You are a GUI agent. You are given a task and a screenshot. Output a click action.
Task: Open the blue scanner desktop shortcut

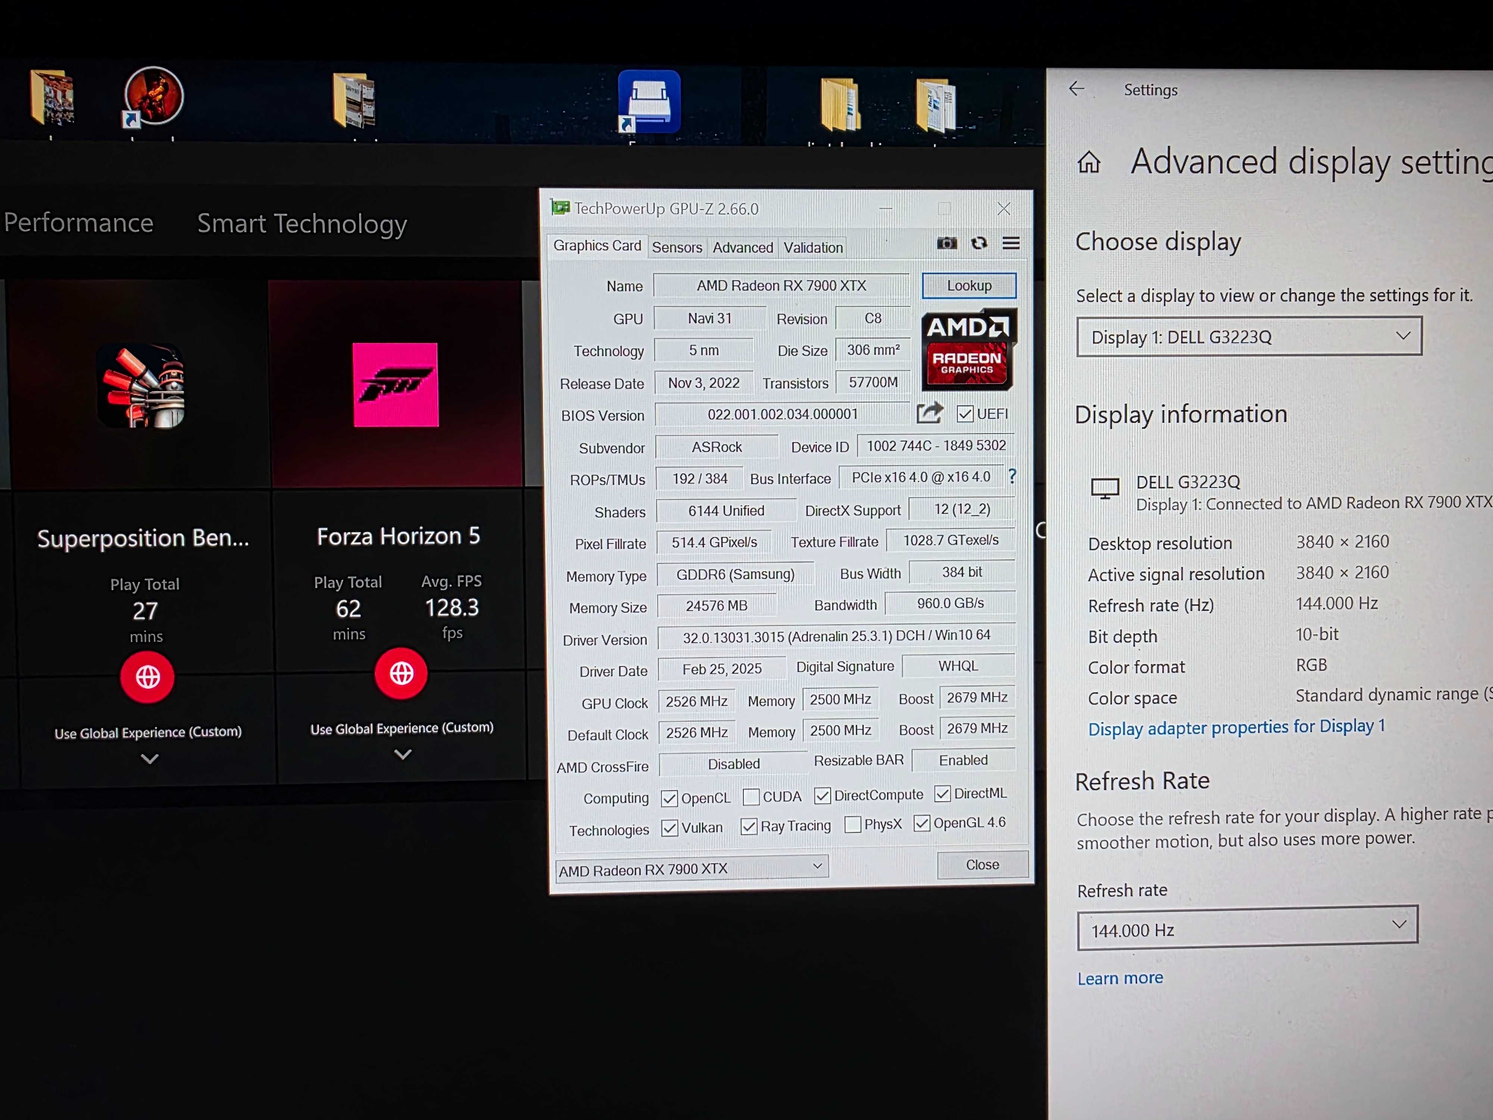(x=649, y=101)
